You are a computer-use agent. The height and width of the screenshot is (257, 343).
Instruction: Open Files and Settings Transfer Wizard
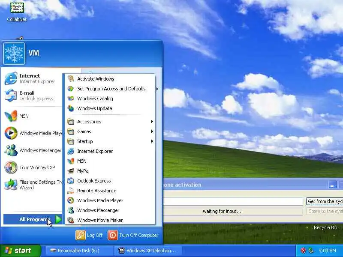33,185
